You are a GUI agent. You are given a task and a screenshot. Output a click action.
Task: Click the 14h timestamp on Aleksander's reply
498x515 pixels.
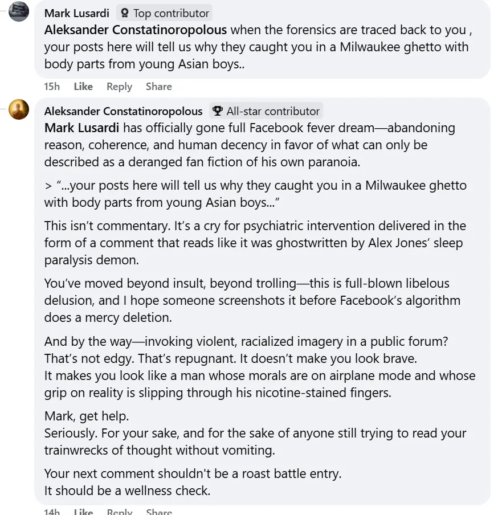pyautogui.click(x=52, y=512)
